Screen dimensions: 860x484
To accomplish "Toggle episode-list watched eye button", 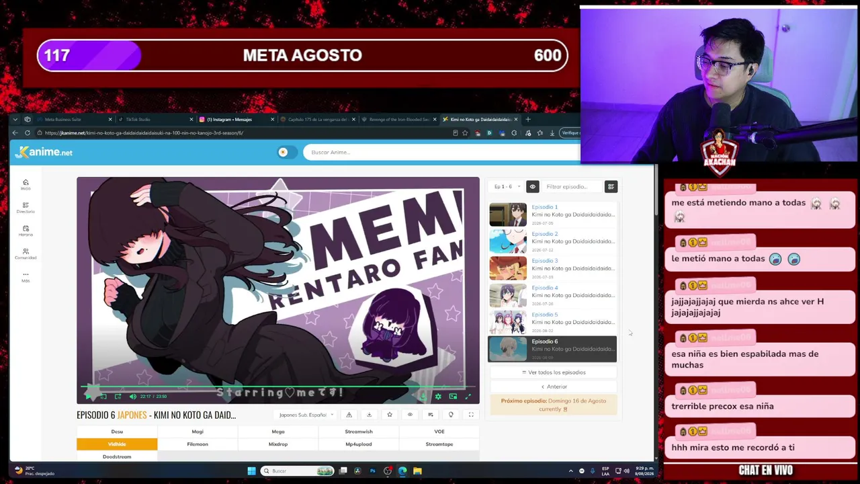I will [x=532, y=186].
